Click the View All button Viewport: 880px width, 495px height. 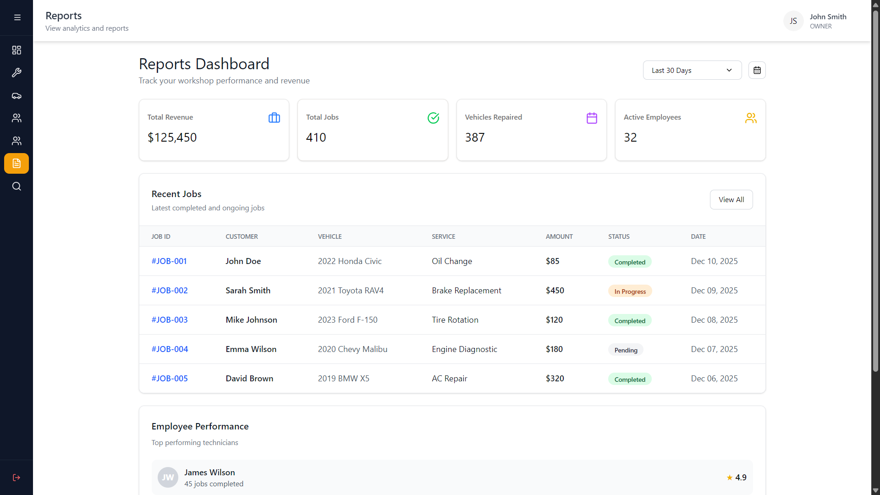pos(731,199)
